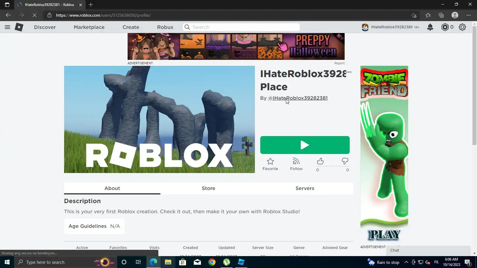Click the Roblox place thumbnail image
Image resolution: width=477 pixels, height=268 pixels.
point(159,119)
